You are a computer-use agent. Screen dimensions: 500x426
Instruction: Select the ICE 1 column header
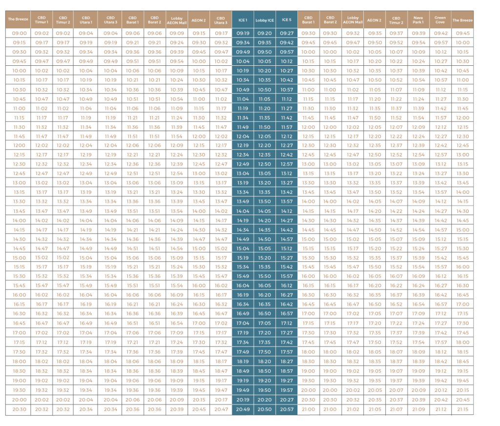(243, 20)
